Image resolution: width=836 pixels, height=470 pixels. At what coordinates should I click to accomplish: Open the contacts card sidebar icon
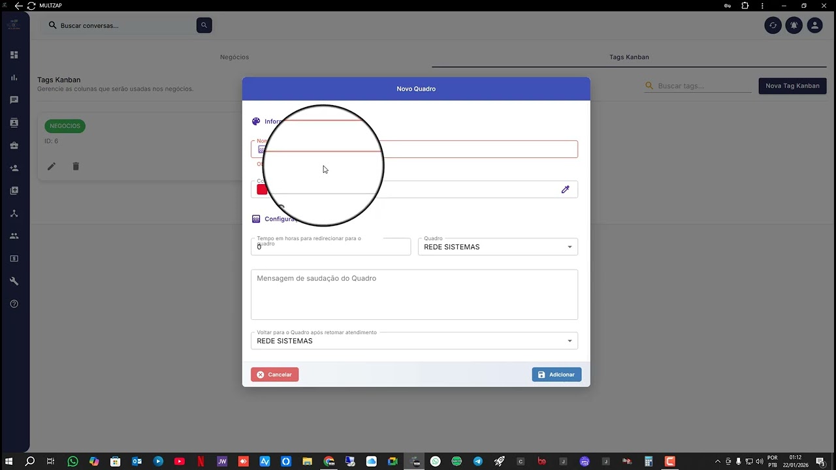tap(14, 123)
